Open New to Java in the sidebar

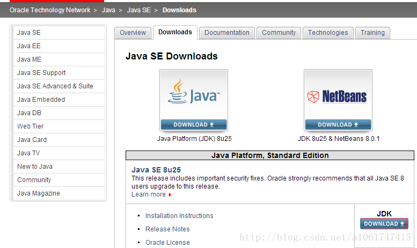point(59,167)
